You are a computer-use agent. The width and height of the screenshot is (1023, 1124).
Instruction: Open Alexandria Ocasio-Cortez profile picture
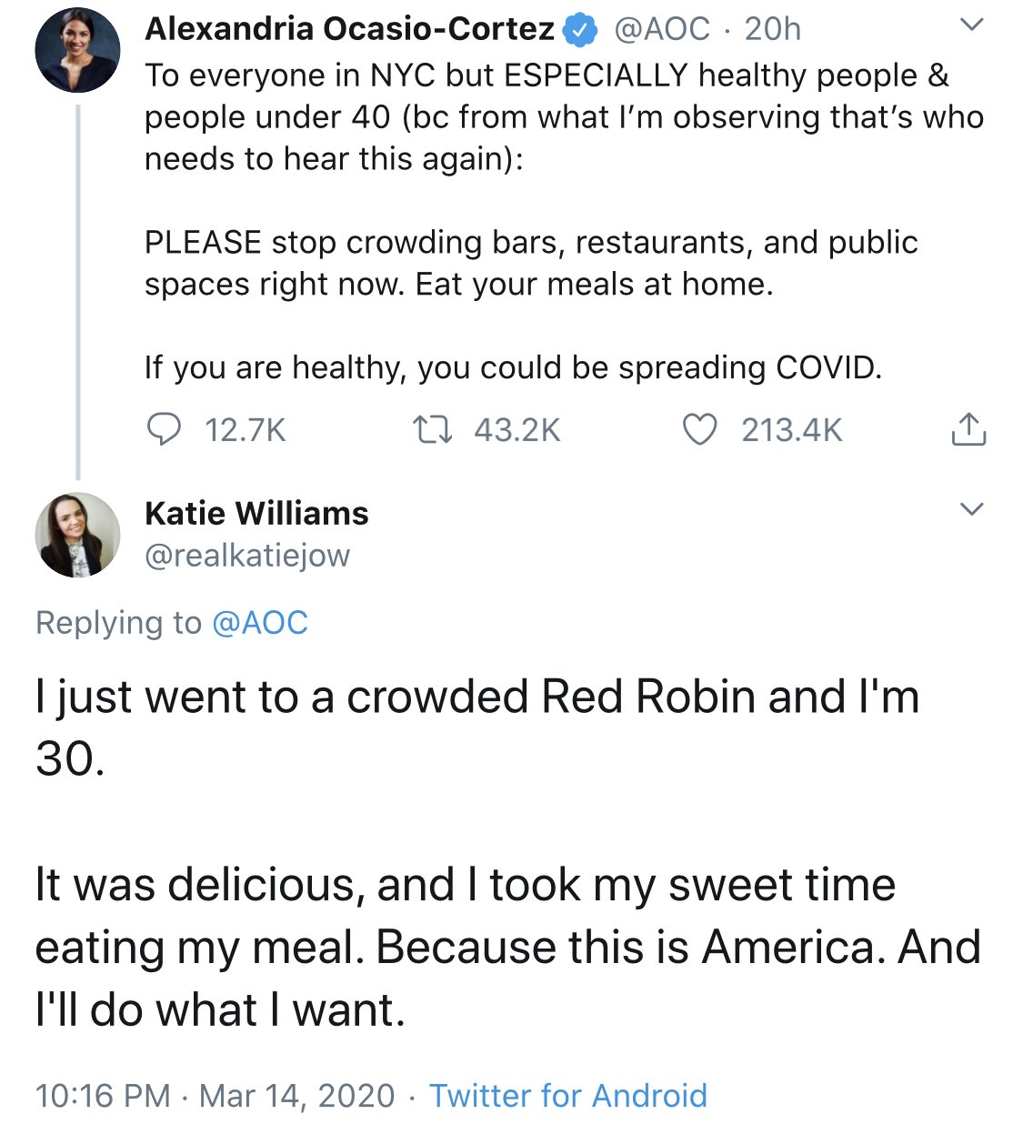[77, 50]
